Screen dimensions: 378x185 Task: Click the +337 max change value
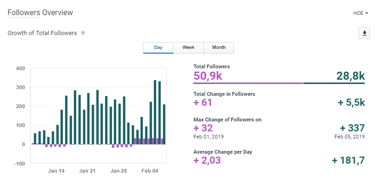coord(352,128)
